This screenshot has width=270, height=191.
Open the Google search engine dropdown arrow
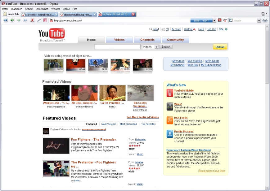[x=259, y=21]
